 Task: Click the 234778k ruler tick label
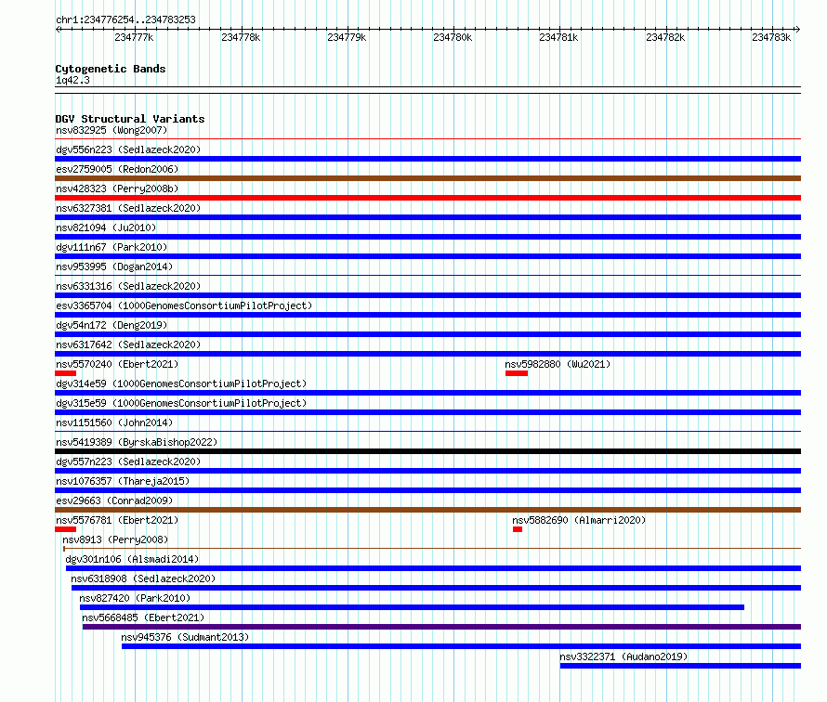point(241,37)
